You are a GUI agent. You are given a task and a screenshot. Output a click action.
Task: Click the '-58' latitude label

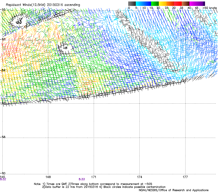pos(3,137)
